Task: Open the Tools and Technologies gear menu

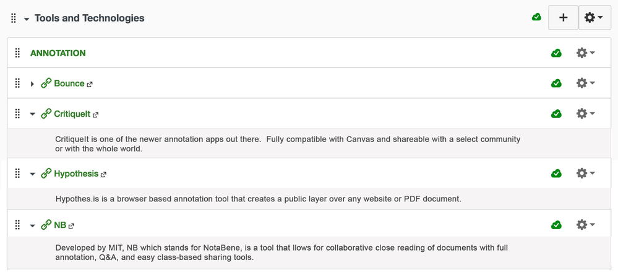Action: tap(594, 18)
